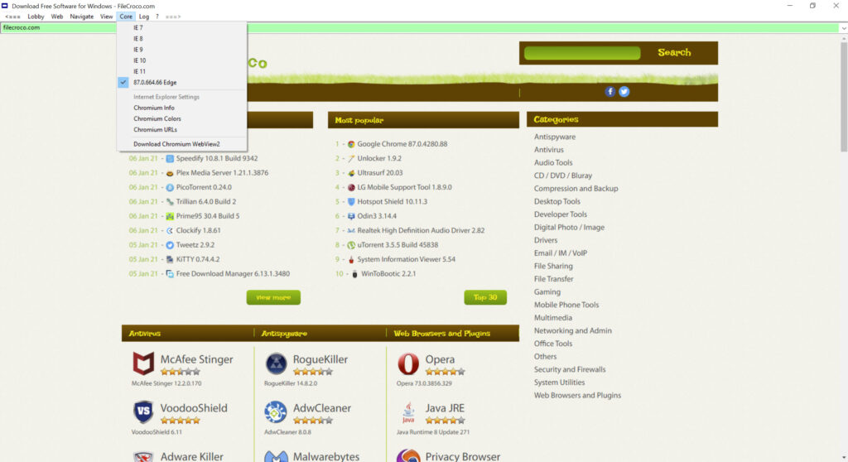Click the Free Download Manager icon
Image resolution: width=848 pixels, height=462 pixels.
point(170,274)
